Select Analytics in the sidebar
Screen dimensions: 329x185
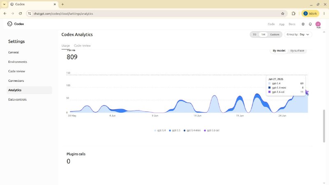point(29,90)
